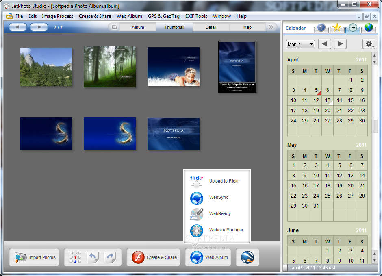Screen dimensions: 382x276
Task: Open the Window menu
Action: pos(222,16)
